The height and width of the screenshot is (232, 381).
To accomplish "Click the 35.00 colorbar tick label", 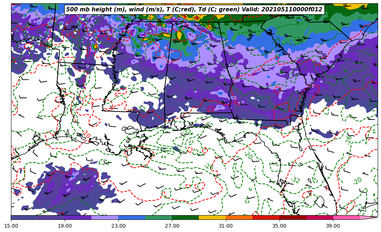I will (x=279, y=226).
